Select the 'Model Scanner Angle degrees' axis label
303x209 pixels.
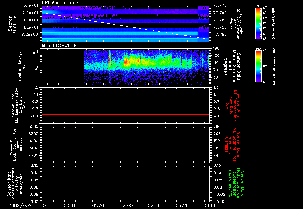232,67
